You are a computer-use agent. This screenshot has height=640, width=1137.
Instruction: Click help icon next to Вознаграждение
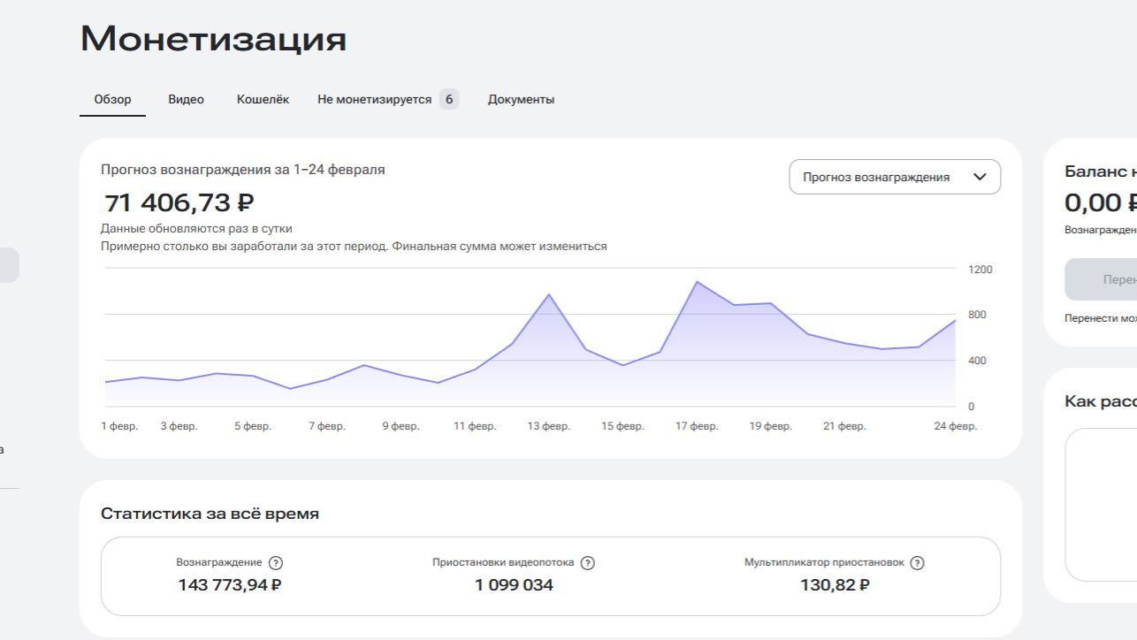pos(276,563)
